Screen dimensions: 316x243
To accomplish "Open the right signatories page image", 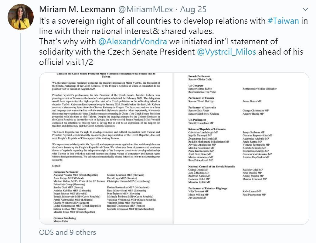I will point(241,148).
